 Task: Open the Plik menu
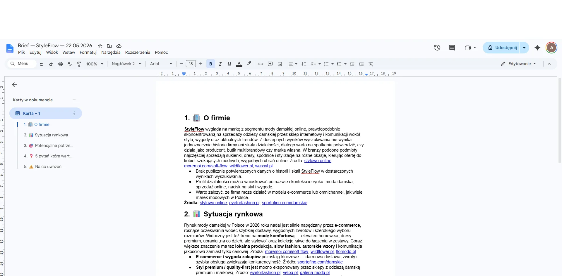click(x=21, y=53)
